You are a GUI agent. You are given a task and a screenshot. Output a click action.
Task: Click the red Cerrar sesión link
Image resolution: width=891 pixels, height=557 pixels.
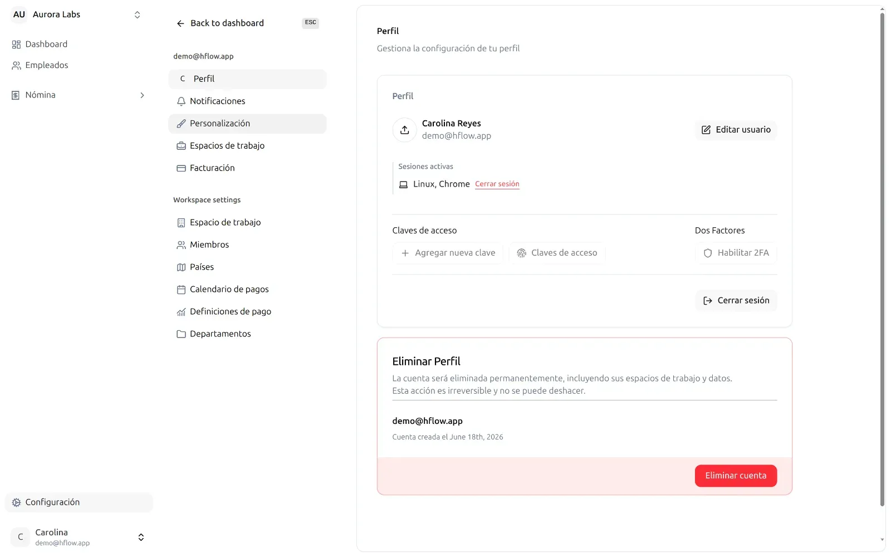497,184
